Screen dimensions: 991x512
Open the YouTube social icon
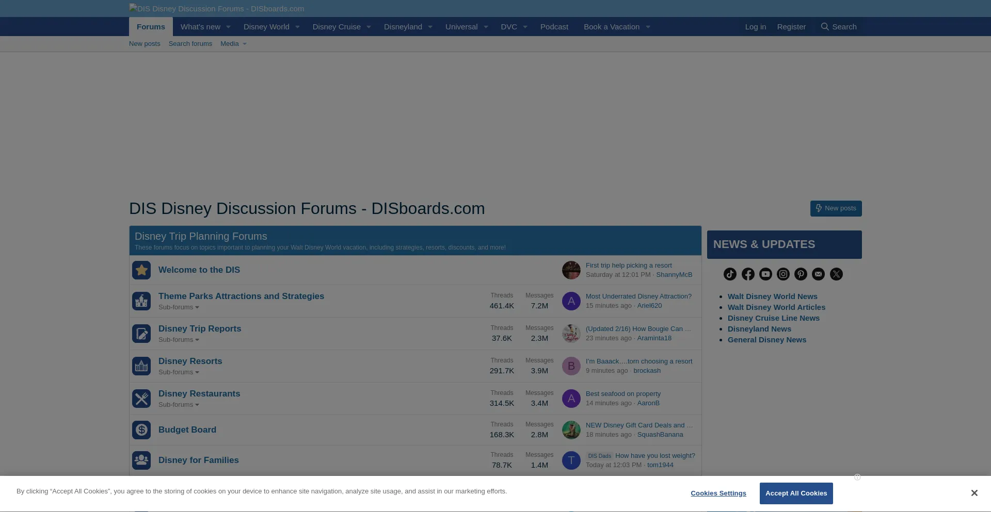coord(765,274)
